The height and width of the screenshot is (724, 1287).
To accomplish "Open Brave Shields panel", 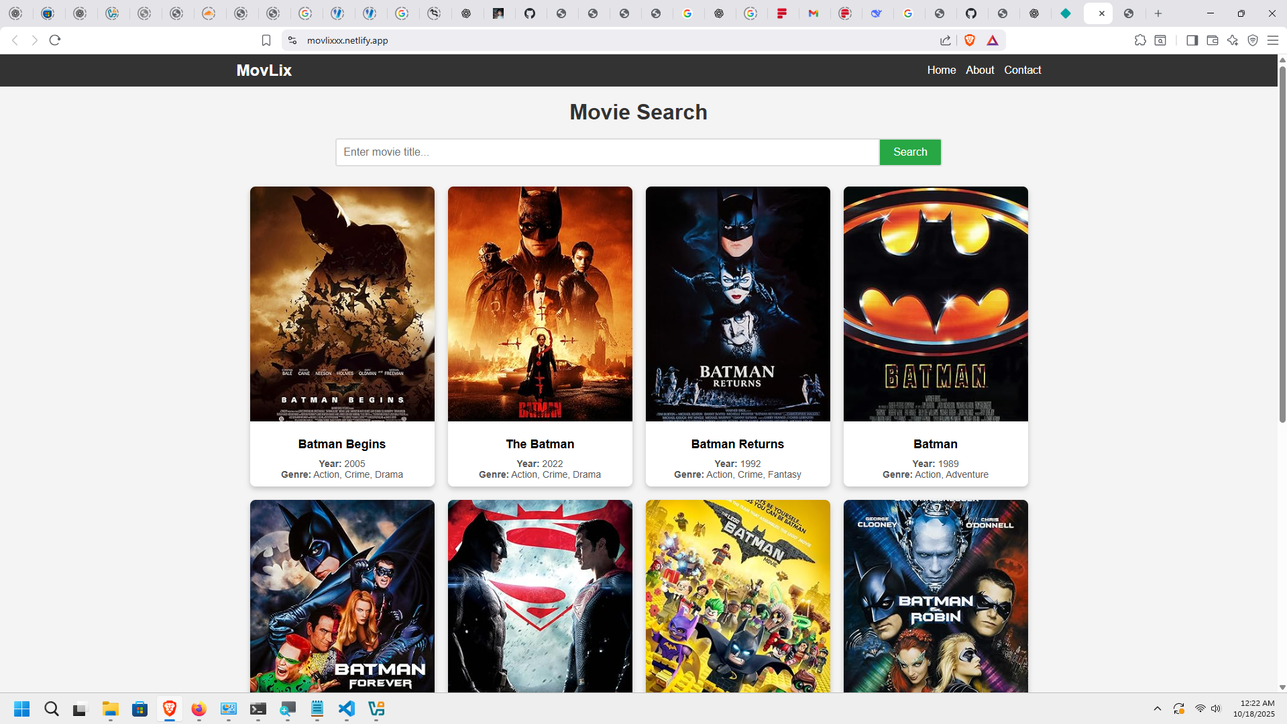I will click(970, 40).
